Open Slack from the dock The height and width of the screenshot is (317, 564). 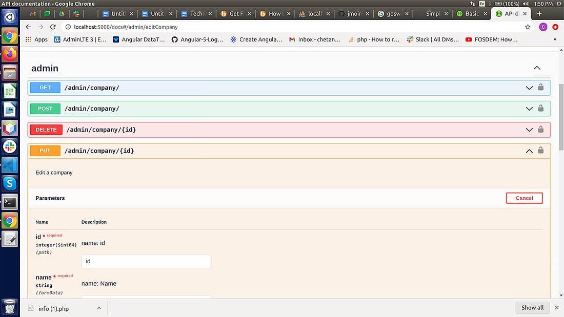click(x=9, y=146)
